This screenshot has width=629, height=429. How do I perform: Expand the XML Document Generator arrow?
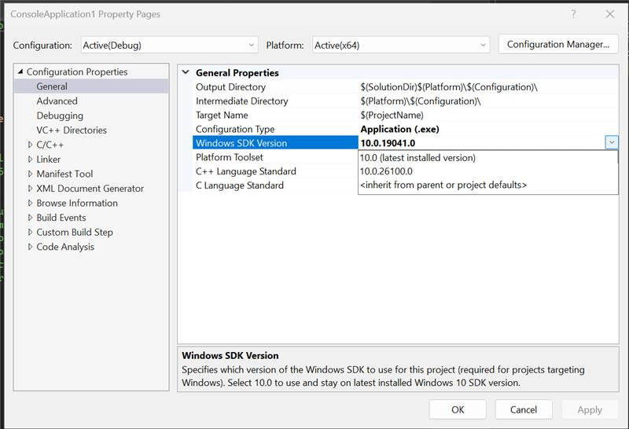[x=30, y=189]
